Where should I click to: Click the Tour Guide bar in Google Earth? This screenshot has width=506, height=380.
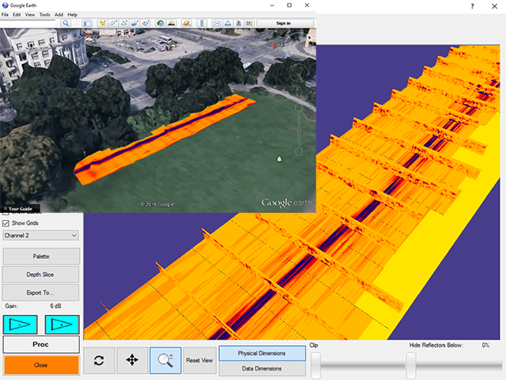point(20,208)
